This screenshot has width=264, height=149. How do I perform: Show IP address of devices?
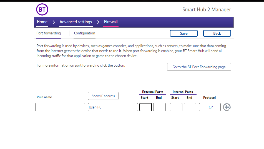(x=103, y=96)
